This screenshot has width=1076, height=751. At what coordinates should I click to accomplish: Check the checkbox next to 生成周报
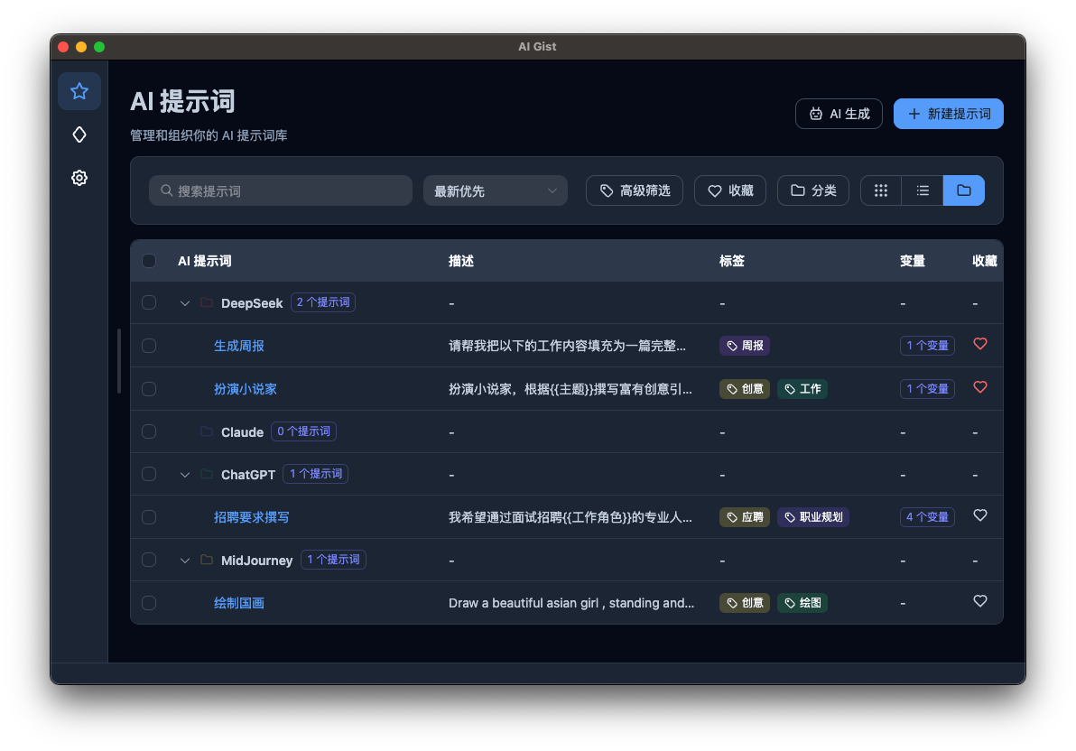point(149,345)
